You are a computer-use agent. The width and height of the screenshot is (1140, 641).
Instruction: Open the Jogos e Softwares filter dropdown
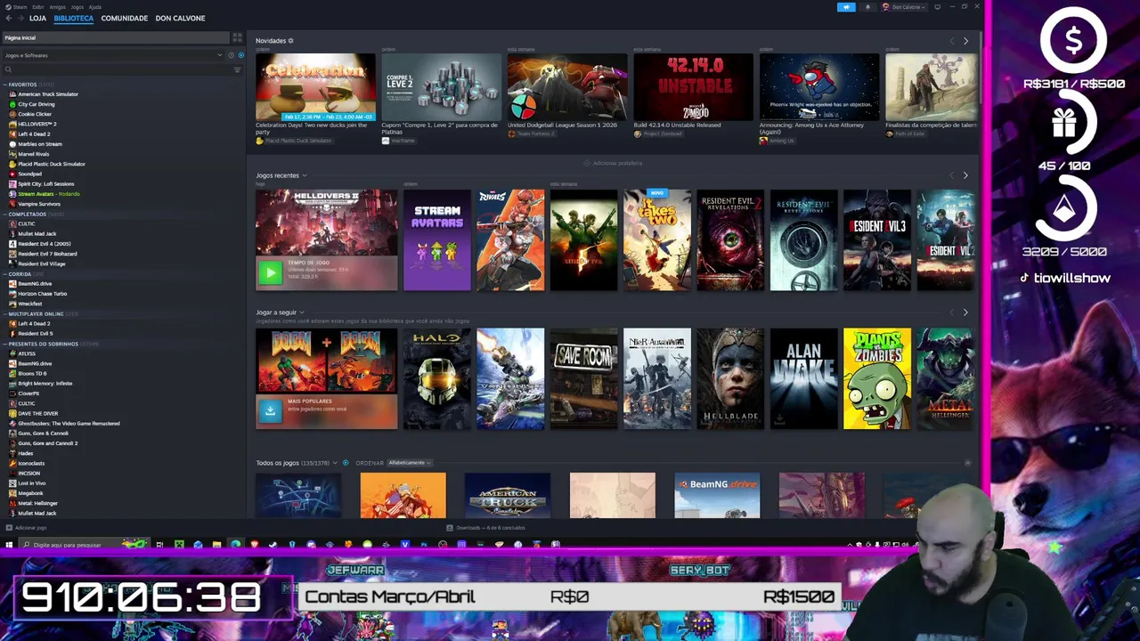pyautogui.click(x=111, y=55)
